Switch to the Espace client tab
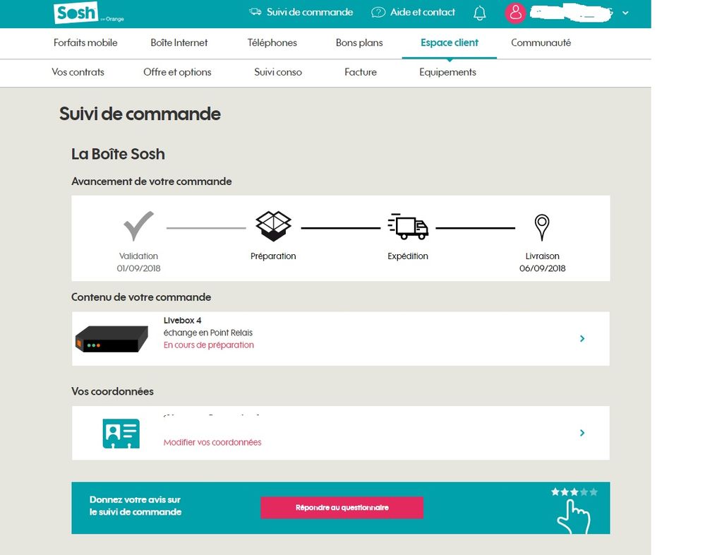 (449, 43)
